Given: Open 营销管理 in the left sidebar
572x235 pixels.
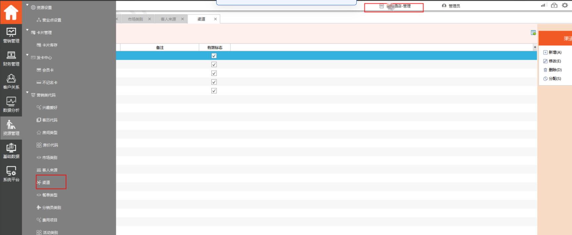Looking at the screenshot, I should coord(11,35).
